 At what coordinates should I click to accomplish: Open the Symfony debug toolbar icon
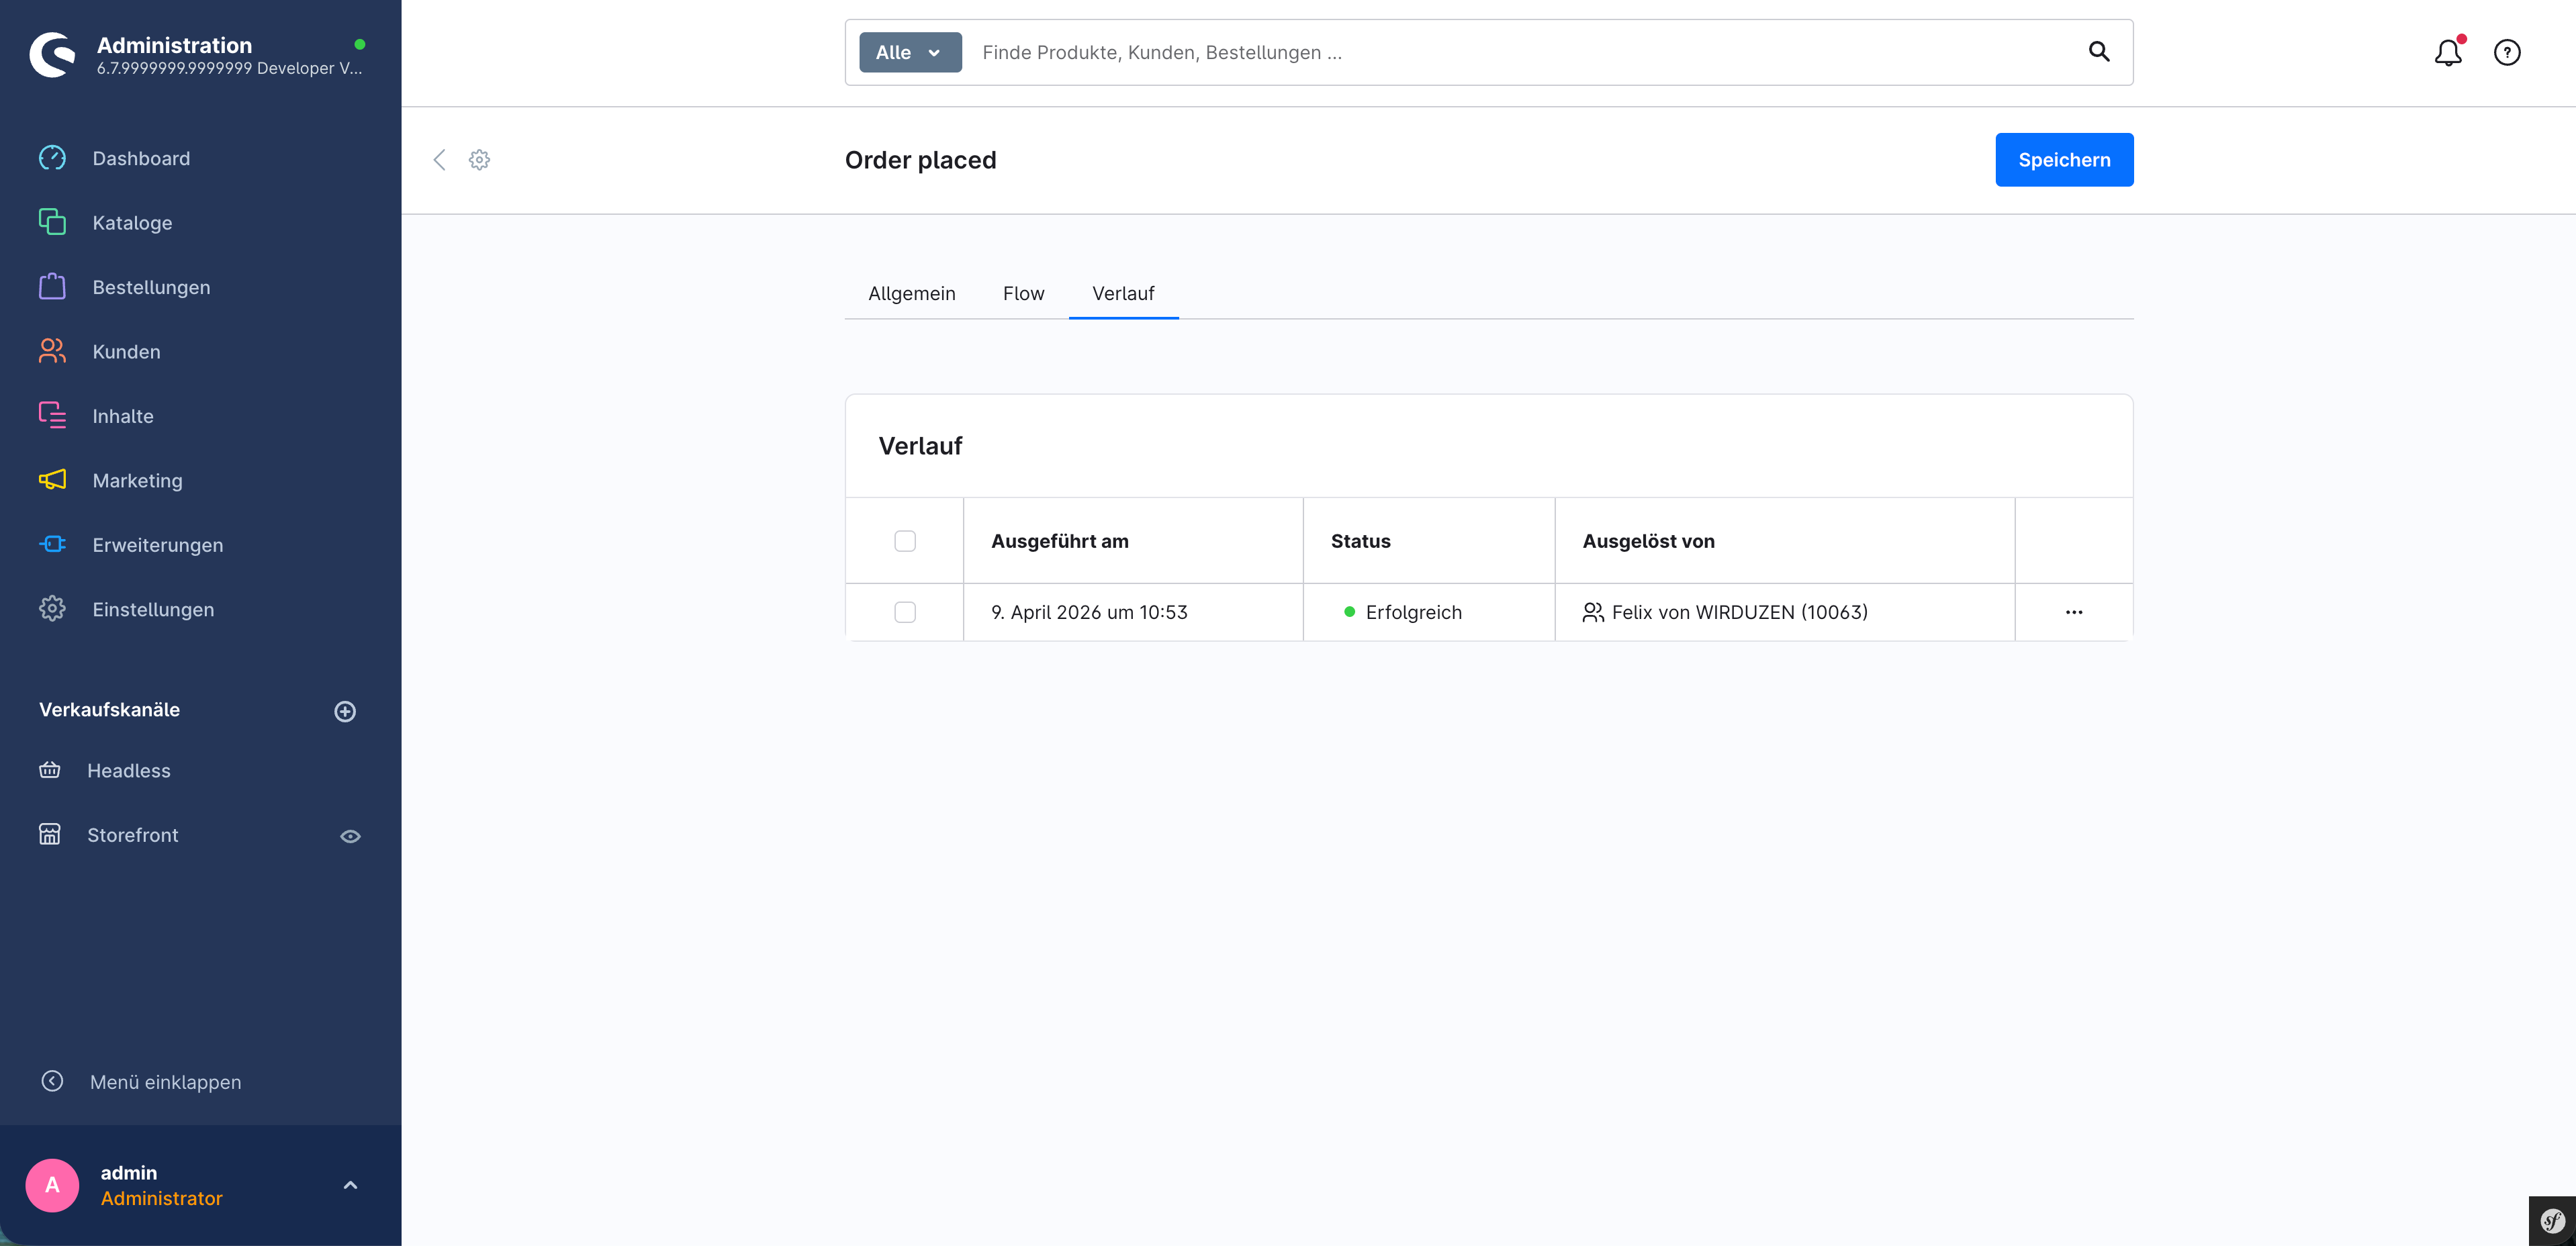click(x=2552, y=1220)
